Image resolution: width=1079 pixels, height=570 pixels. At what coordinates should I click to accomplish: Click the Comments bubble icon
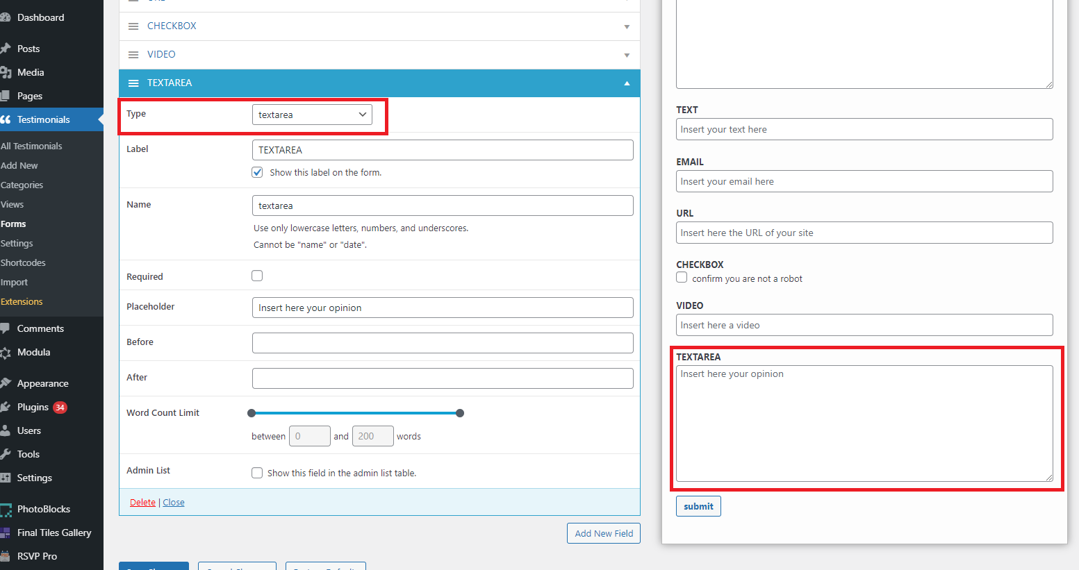click(5, 328)
